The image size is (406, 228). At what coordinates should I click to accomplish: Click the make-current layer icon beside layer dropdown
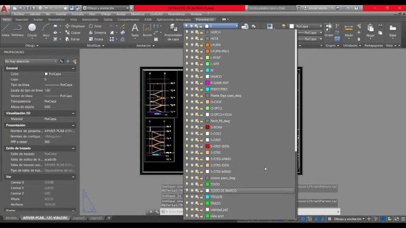point(245,26)
